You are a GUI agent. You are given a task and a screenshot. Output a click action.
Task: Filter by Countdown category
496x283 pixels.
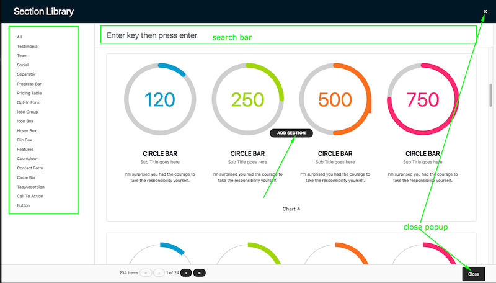click(x=28, y=159)
